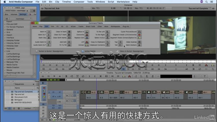Open the source clip name dropdown 'Top and tail, Sub'
Viewport: 217px width, 122px height.
[64, 8]
